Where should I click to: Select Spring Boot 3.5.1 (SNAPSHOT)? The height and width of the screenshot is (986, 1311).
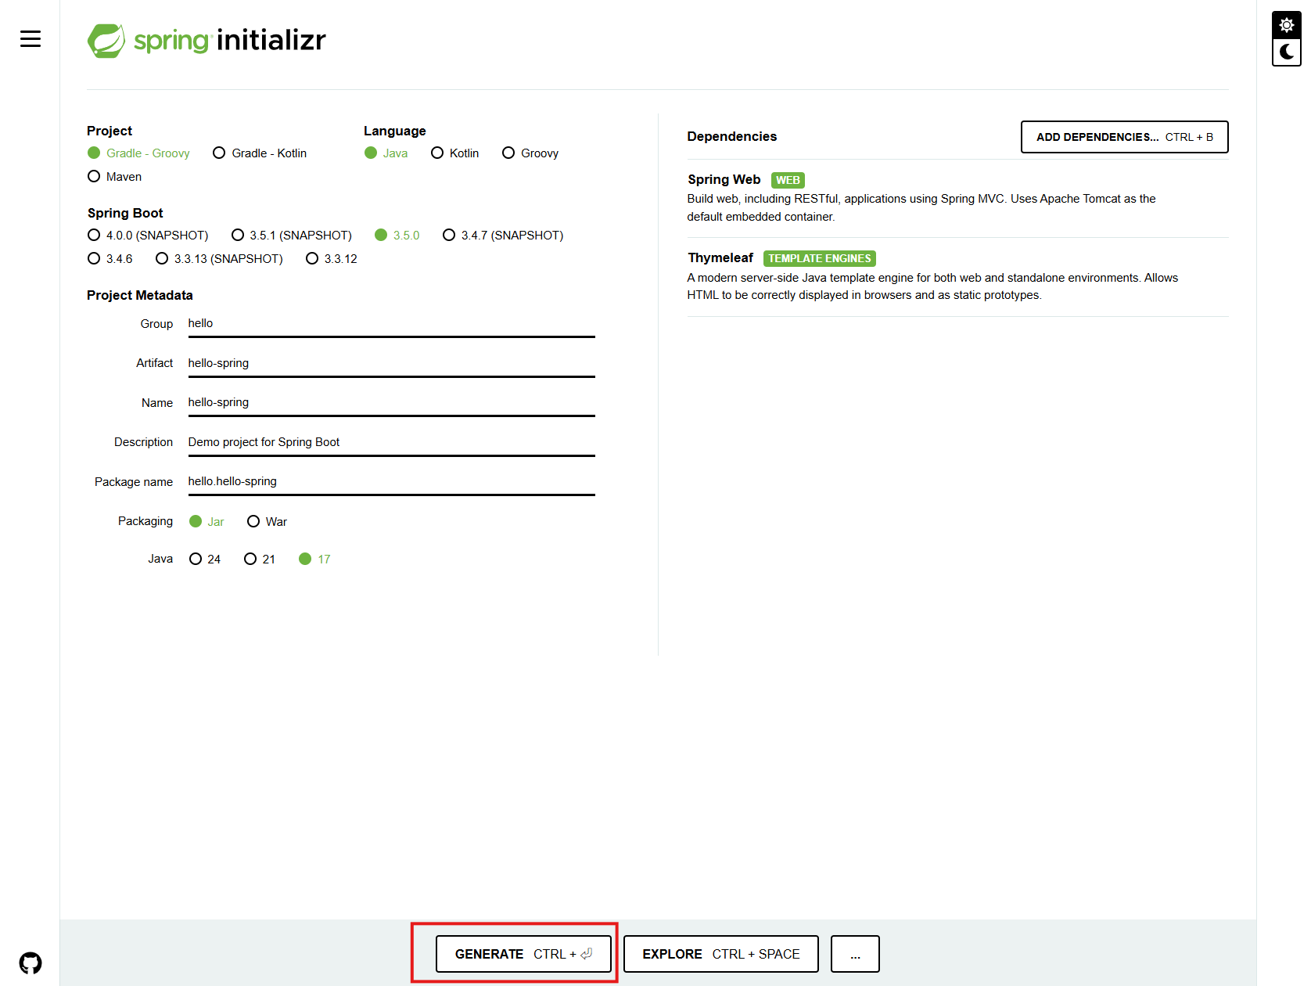pyautogui.click(x=292, y=236)
